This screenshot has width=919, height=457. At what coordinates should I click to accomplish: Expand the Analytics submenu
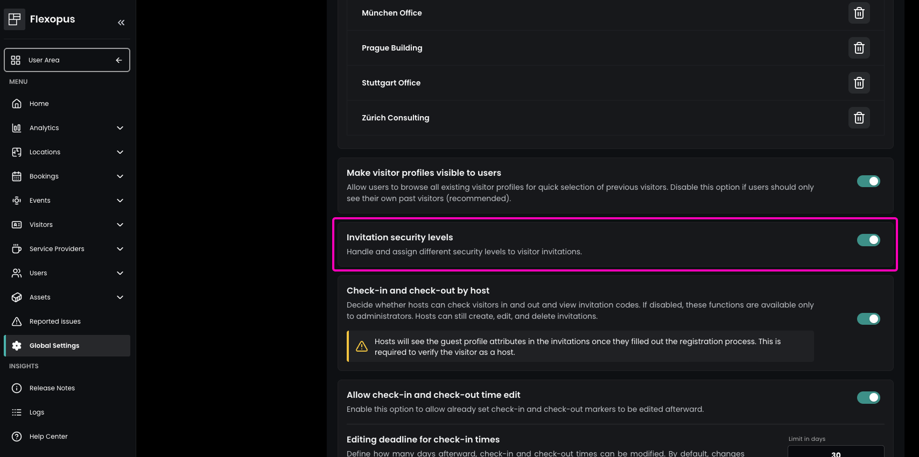pos(120,128)
